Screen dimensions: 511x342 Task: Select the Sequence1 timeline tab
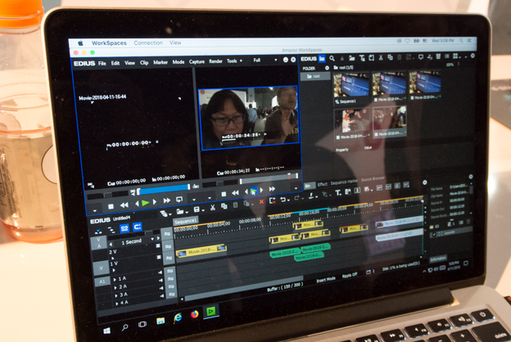[185, 221]
